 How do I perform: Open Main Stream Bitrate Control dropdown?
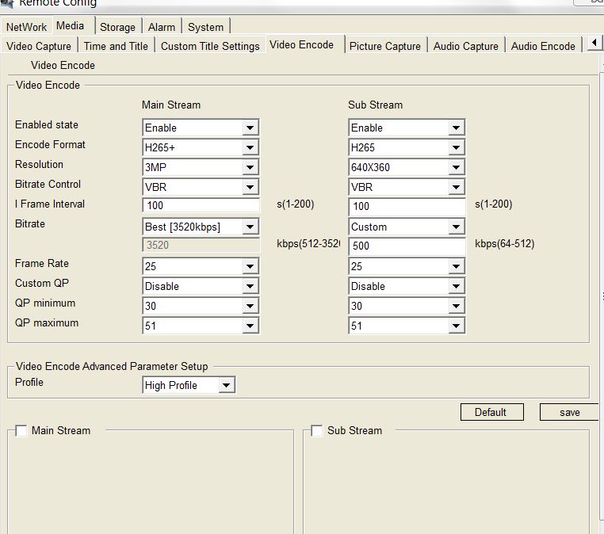(x=201, y=187)
